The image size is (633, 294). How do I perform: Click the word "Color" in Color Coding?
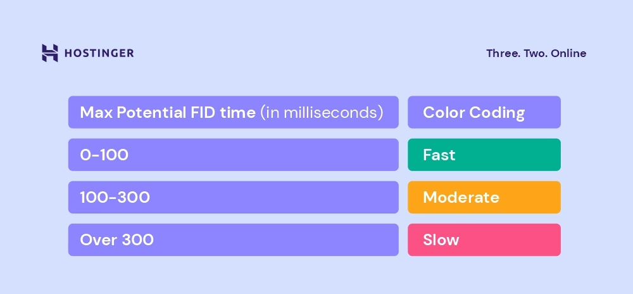point(444,113)
